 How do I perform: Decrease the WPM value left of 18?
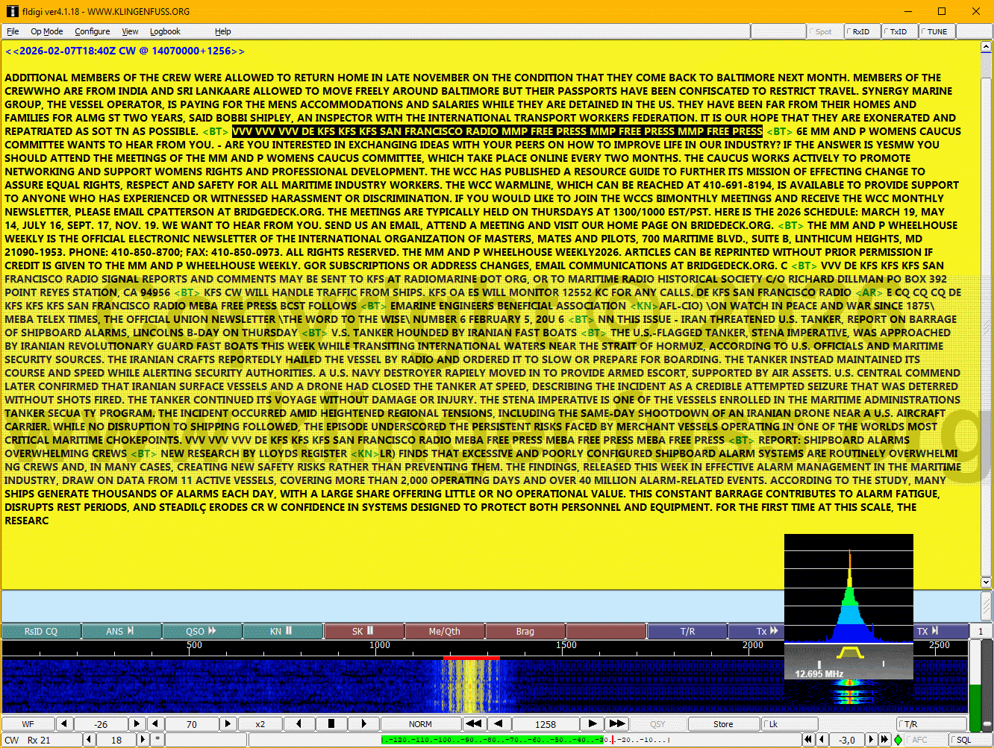(89, 740)
